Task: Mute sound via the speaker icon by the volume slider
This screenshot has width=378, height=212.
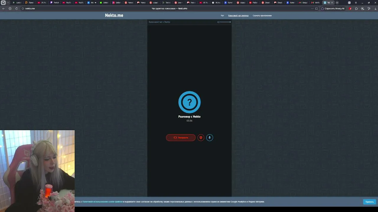Action: (x=219, y=22)
